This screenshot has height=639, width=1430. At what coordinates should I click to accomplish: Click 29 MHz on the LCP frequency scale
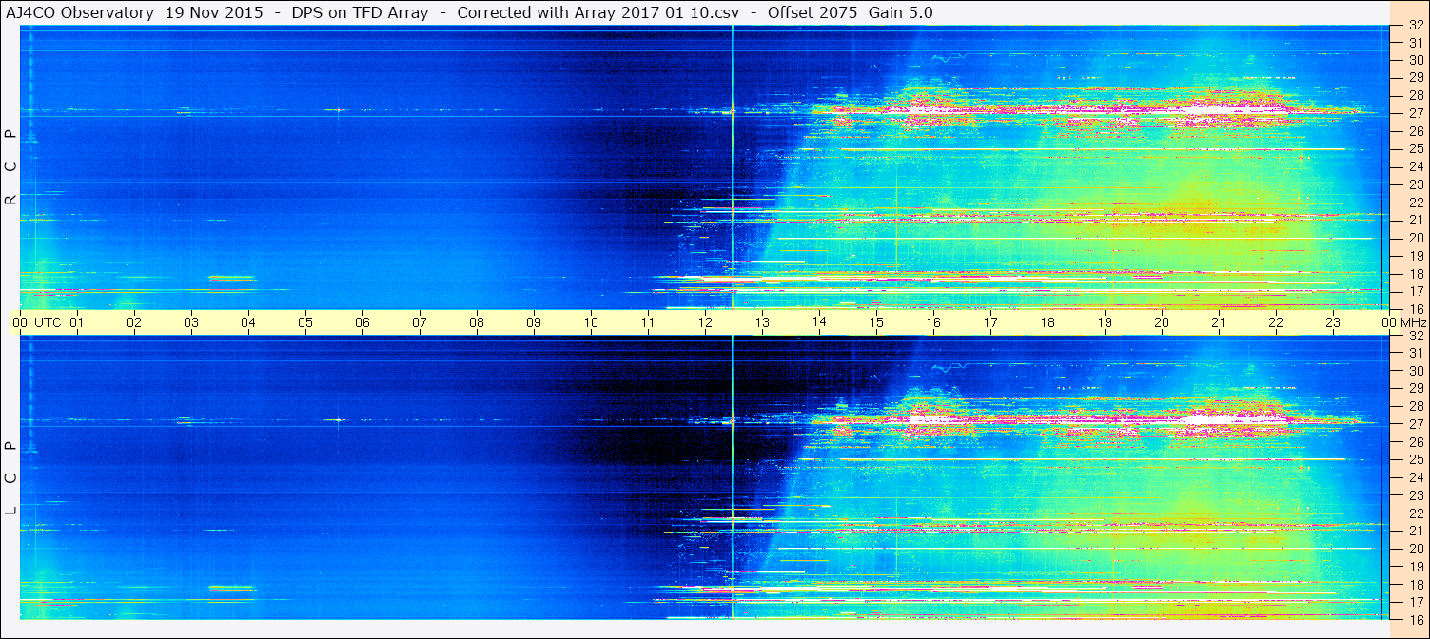(1416, 389)
